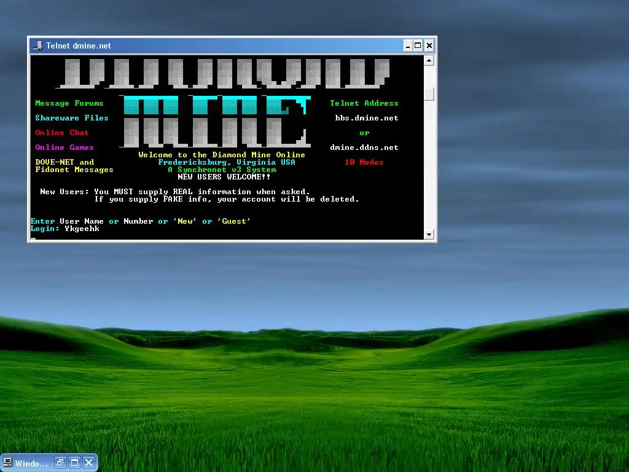Click the 'Windo...' title label at bottom
This screenshot has height=472, width=629.
[x=31, y=463]
